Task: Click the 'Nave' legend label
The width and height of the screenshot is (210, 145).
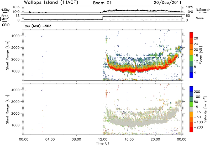Action: pyautogui.click(x=200, y=18)
